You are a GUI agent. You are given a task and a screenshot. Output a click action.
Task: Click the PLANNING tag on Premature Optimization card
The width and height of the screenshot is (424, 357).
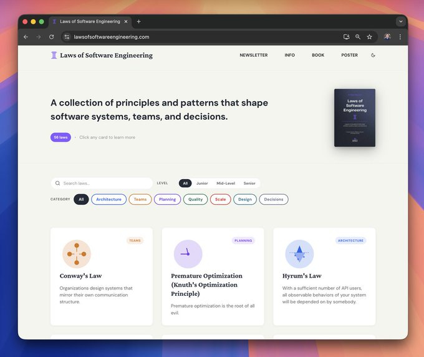243,240
